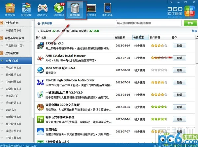198x147 pixels.
Task: Select 全部应用 (0) in sidebar
Action: pos(13,31)
